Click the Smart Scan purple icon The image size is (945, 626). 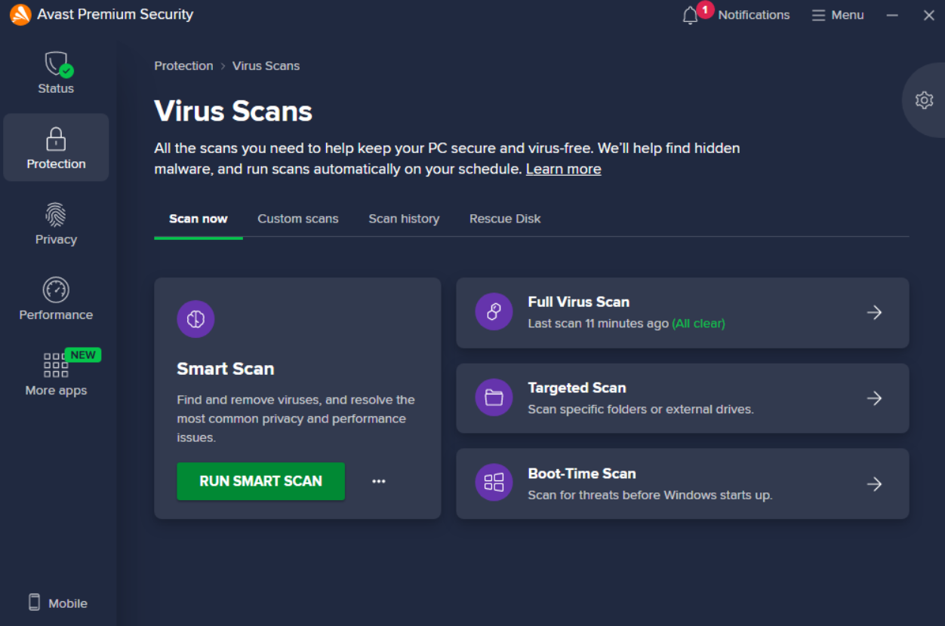195,319
